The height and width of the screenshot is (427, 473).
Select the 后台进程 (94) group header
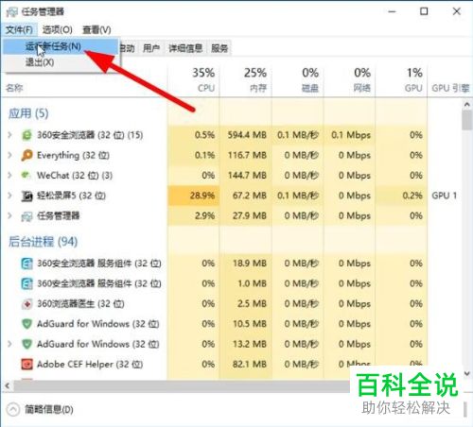pos(43,242)
